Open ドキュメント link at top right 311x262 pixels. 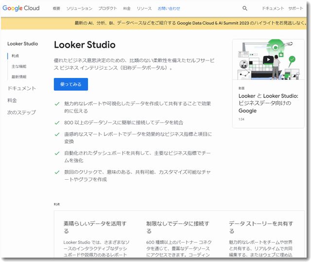click(x=273, y=8)
